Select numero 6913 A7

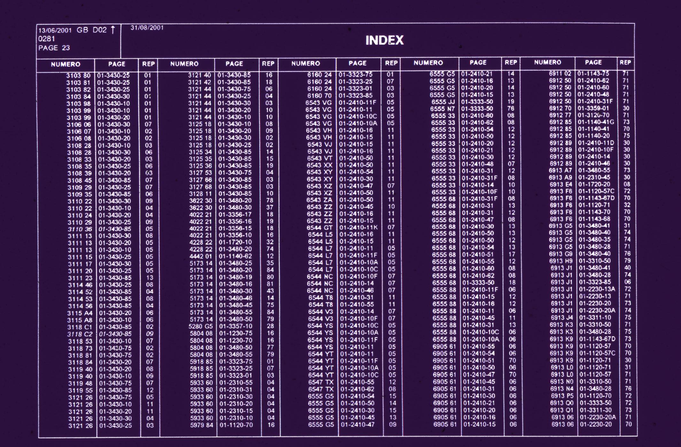[561, 171]
